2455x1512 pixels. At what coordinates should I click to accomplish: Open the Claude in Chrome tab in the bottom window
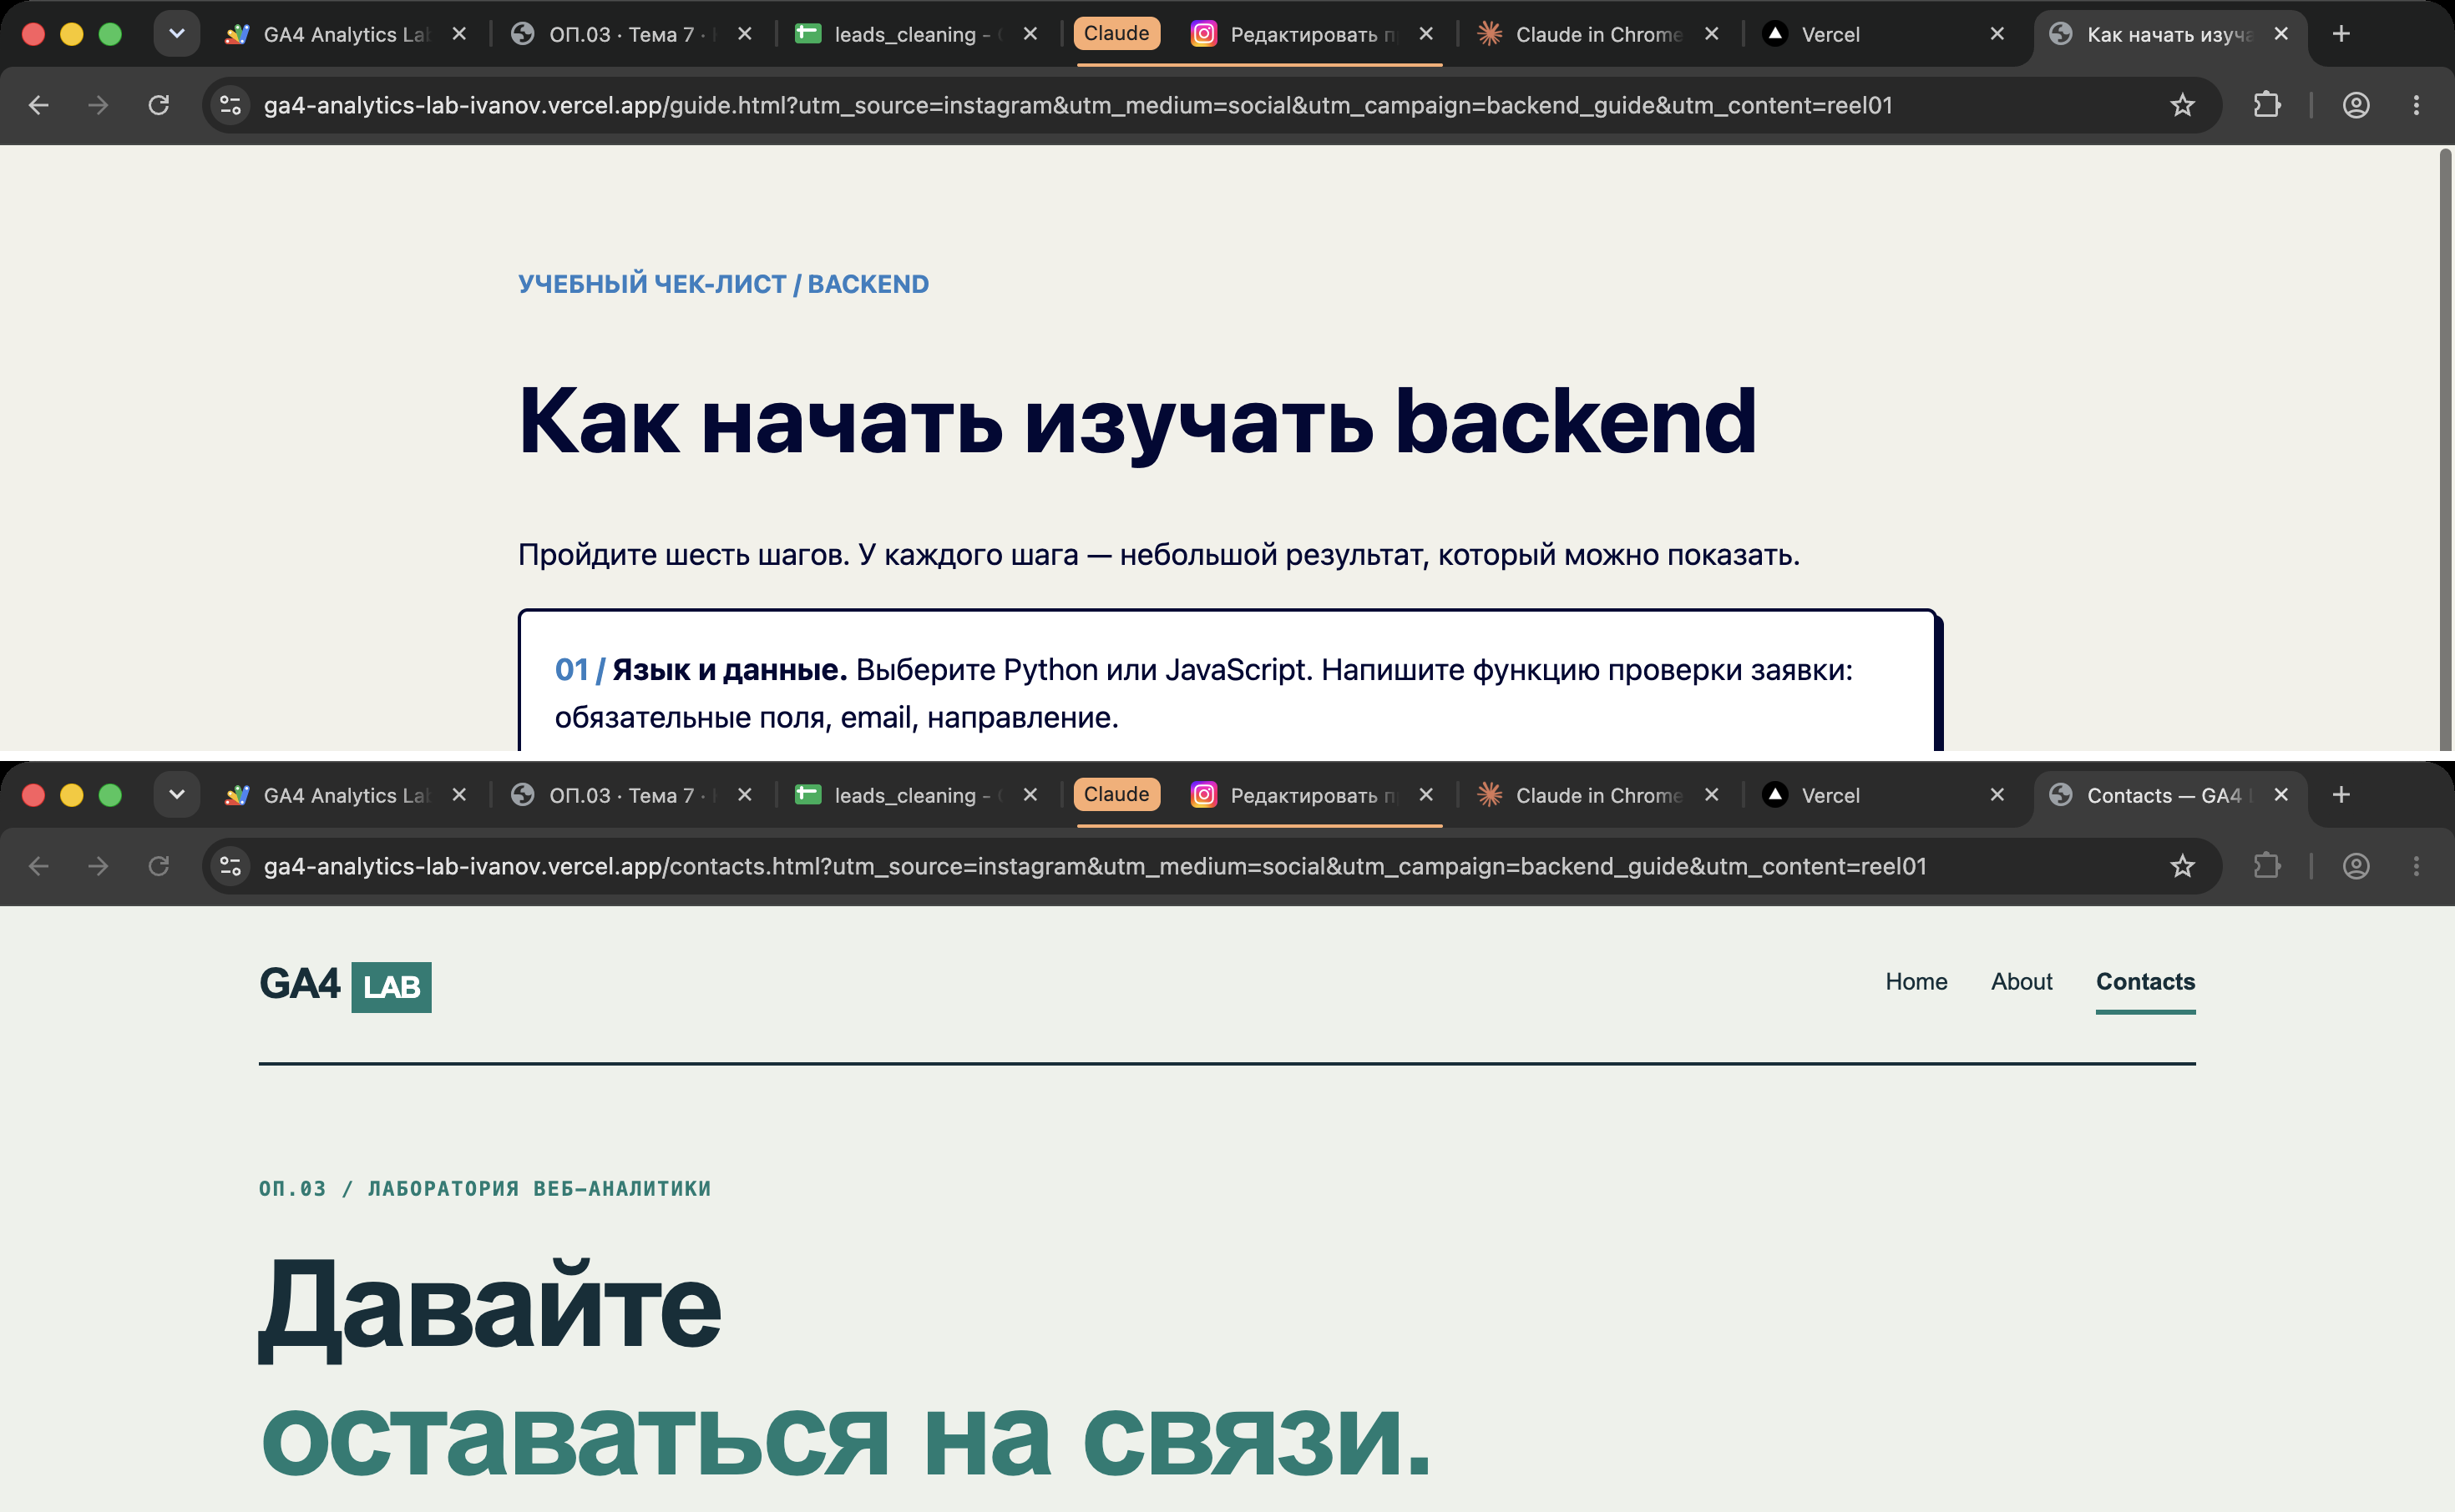tap(1597, 795)
